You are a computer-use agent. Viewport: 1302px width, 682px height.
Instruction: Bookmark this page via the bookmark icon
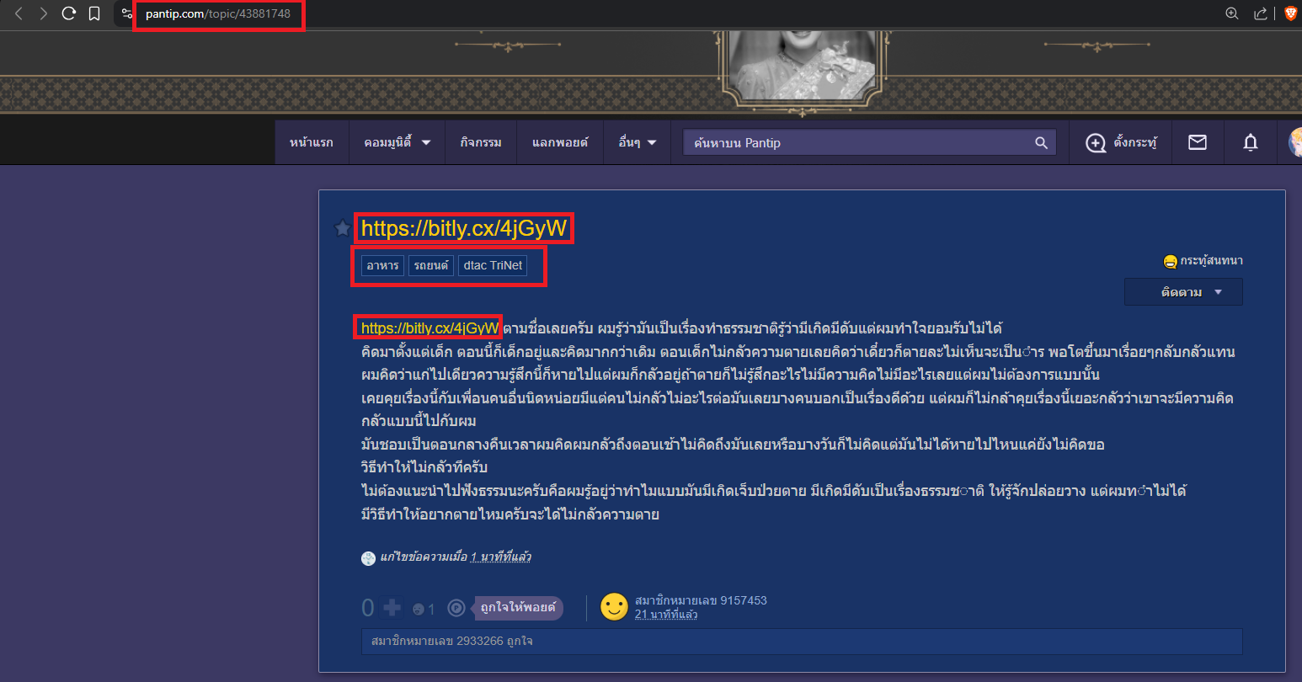pyautogui.click(x=94, y=13)
